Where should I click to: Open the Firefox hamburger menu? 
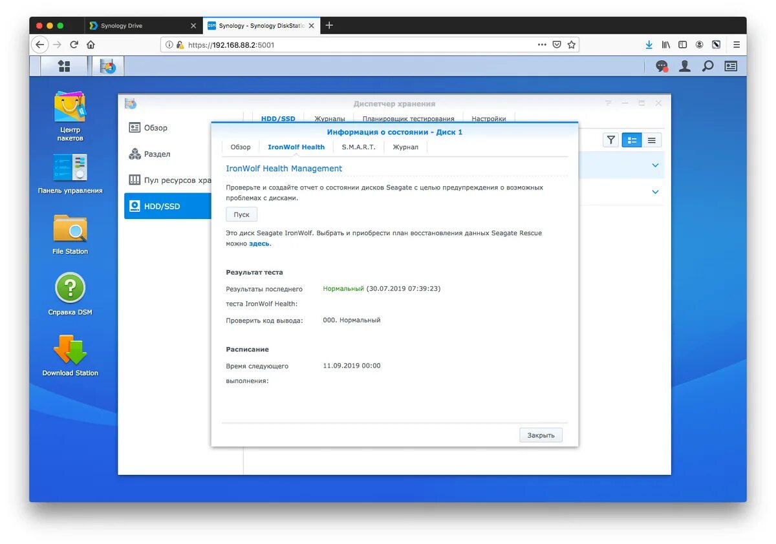[737, 45]
